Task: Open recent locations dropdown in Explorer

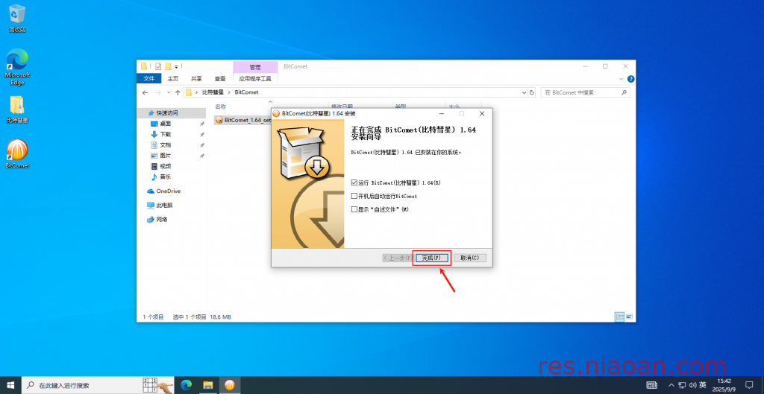Action: tap(169, 92)
